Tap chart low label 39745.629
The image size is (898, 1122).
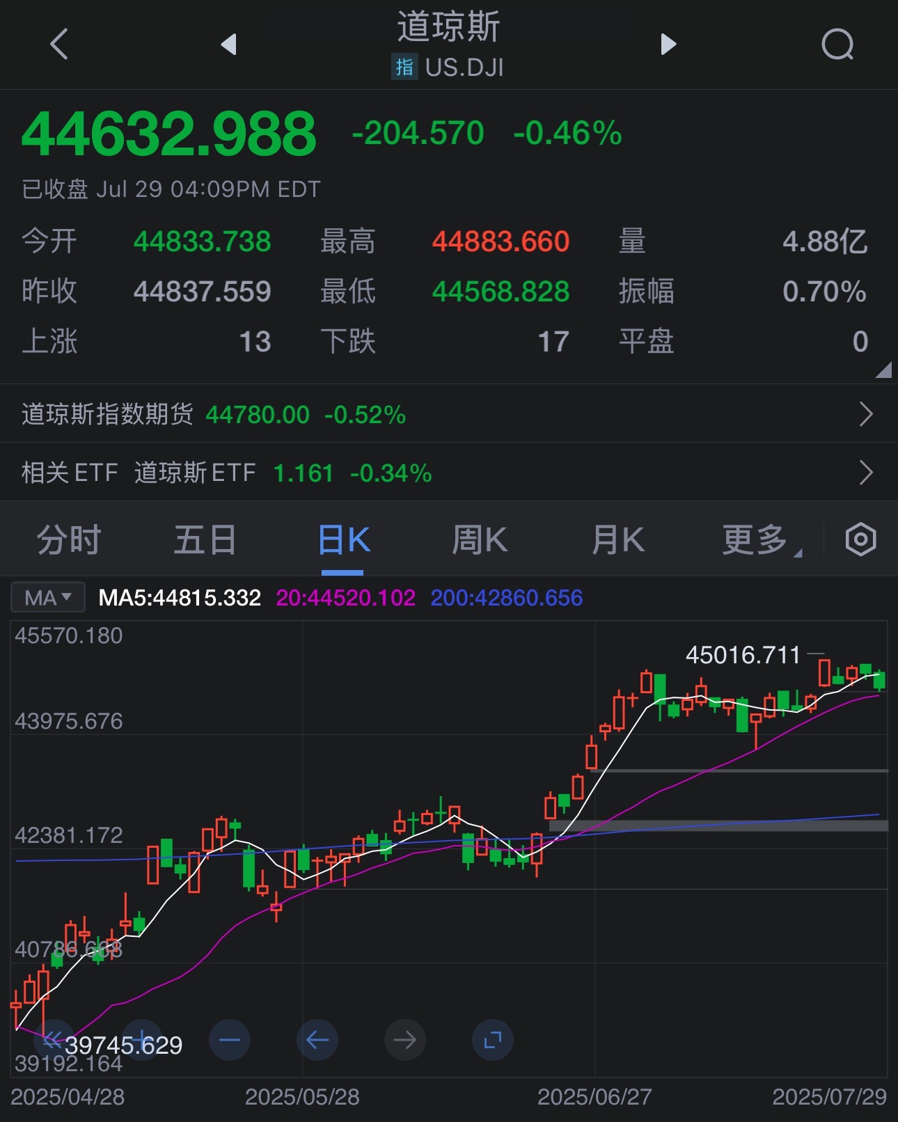[123, 1045]
